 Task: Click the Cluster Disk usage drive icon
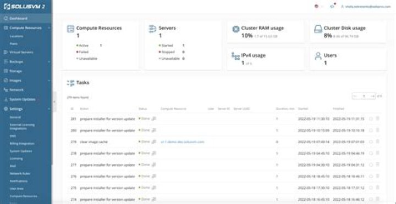(x=318, y=29)
